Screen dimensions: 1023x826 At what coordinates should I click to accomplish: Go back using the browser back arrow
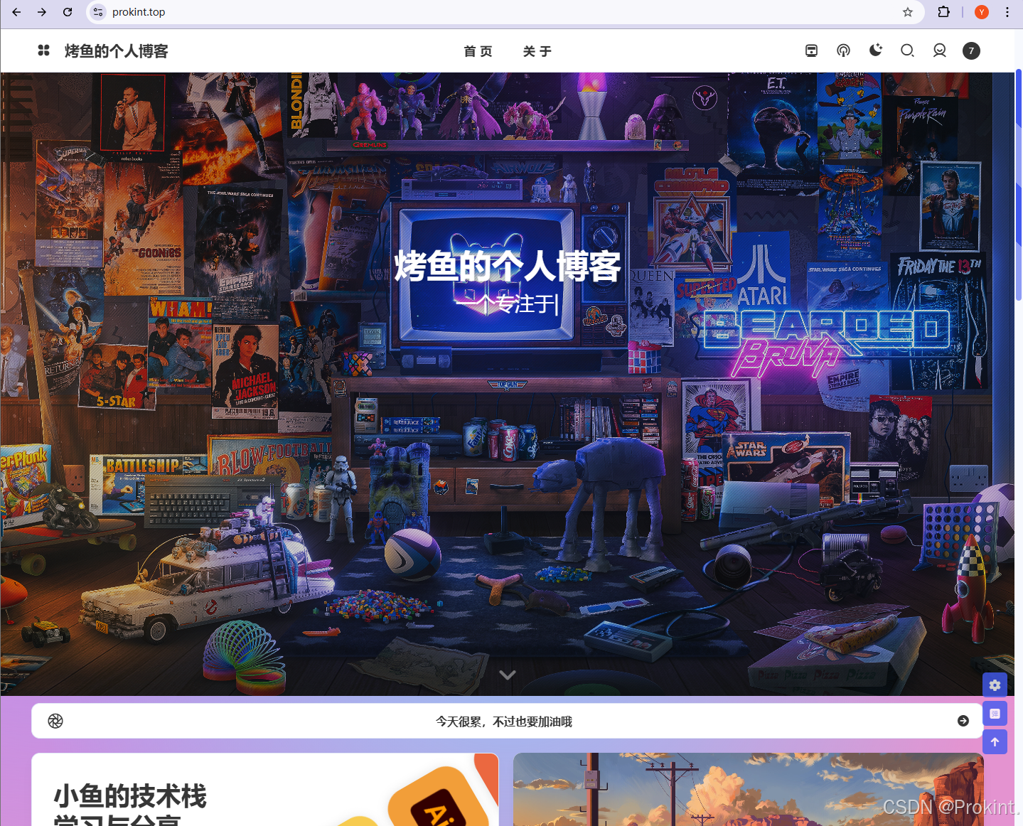coord(16,12)
